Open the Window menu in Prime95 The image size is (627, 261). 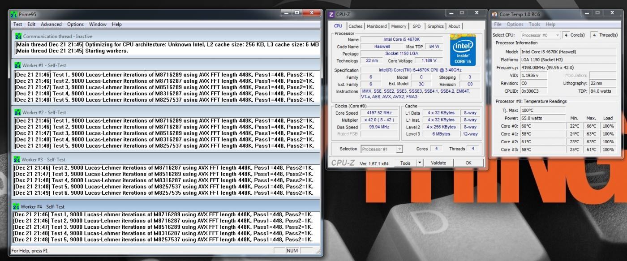click(x=98, y=24)
